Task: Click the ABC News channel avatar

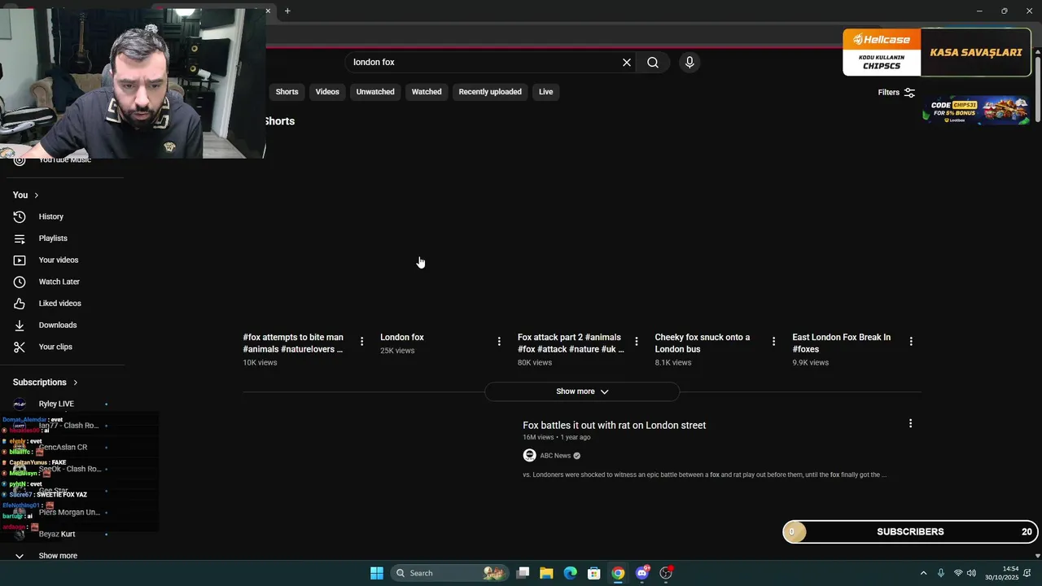Action: pos(529,456)
